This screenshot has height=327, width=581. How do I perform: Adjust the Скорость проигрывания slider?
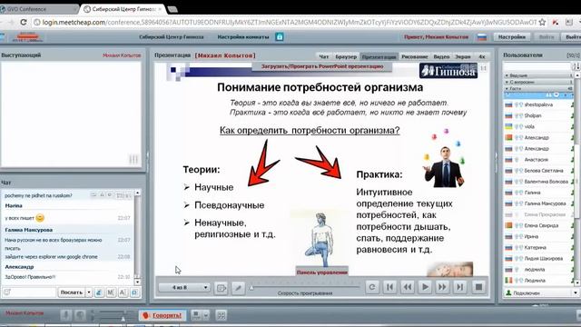(305, 287)
